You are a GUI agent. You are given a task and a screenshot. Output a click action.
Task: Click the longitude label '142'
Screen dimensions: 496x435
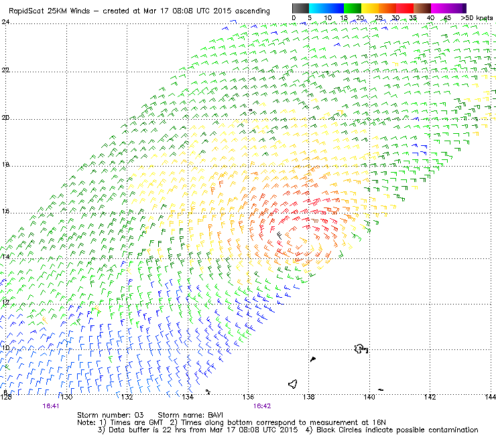[x=430, y=397]
